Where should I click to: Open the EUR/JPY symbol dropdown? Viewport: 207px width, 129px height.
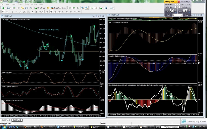coord(171,2)
